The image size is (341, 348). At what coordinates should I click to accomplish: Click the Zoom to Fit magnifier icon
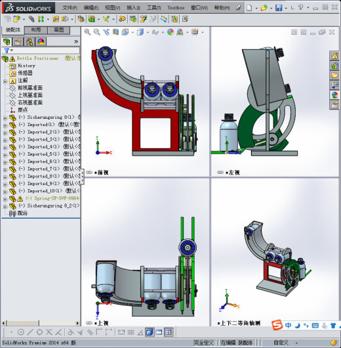(87, 32)
